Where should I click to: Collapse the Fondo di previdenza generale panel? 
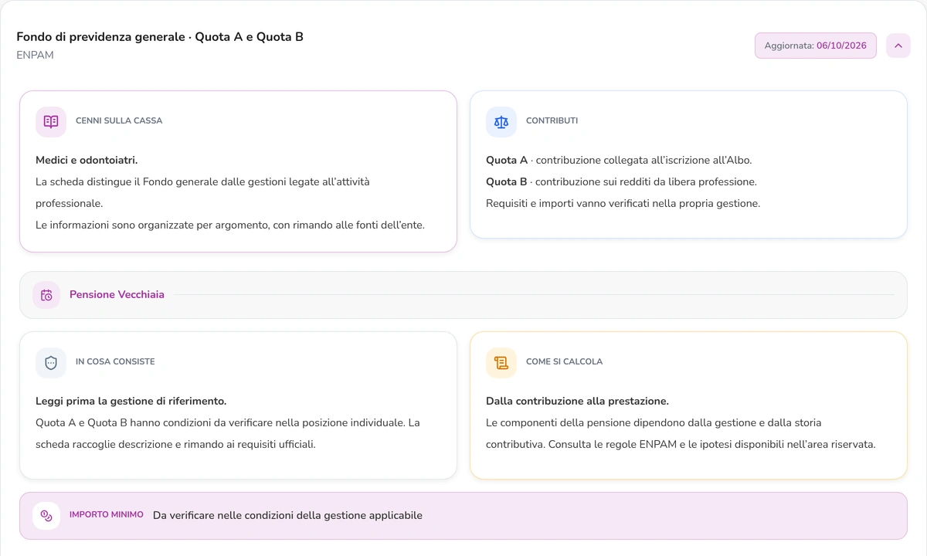(x=898, y=46)
